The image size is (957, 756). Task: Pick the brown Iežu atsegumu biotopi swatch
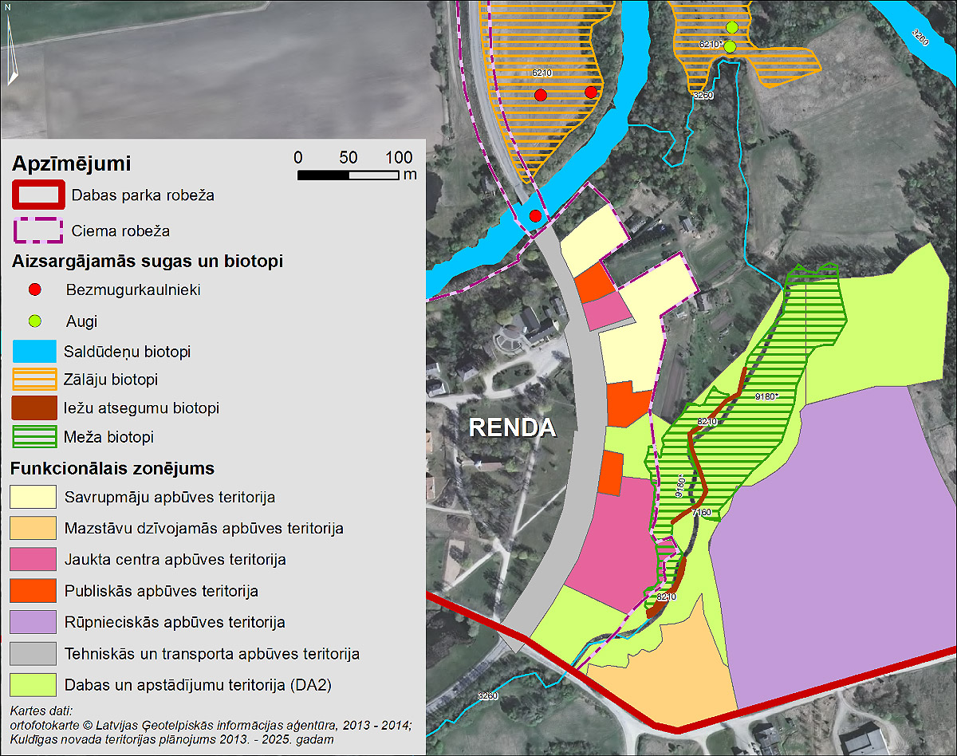coord(33,408)
